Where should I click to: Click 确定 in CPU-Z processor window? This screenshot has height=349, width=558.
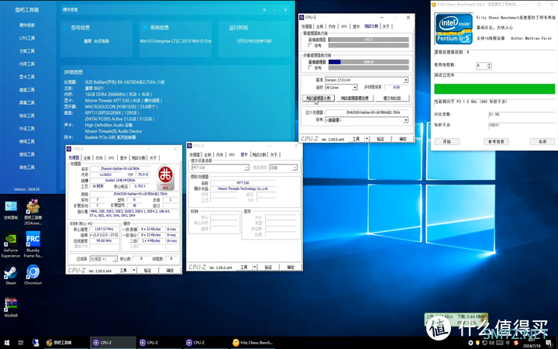point(170,271)
